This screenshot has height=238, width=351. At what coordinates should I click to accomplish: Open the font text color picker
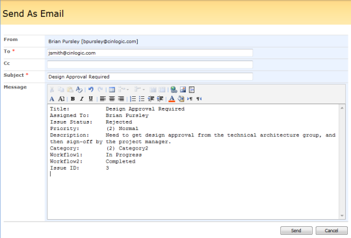(172, 99)
